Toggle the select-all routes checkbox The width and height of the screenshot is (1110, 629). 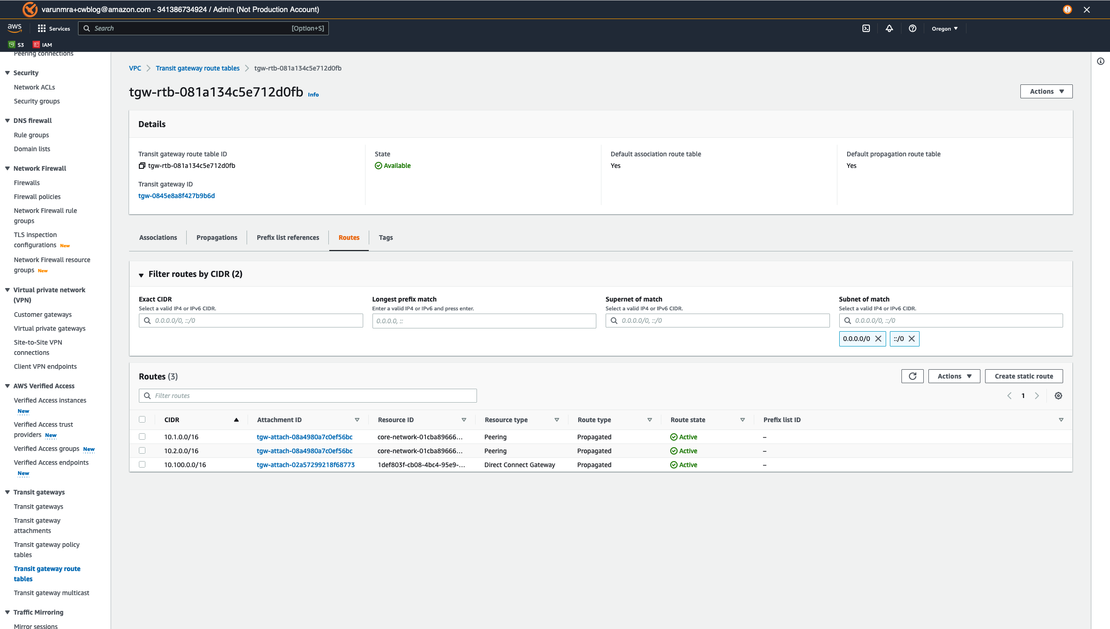[142, 419]
